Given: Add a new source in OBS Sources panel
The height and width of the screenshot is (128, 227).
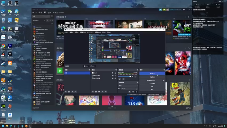Looking at the screenshot, I should [x=93, y=92].
